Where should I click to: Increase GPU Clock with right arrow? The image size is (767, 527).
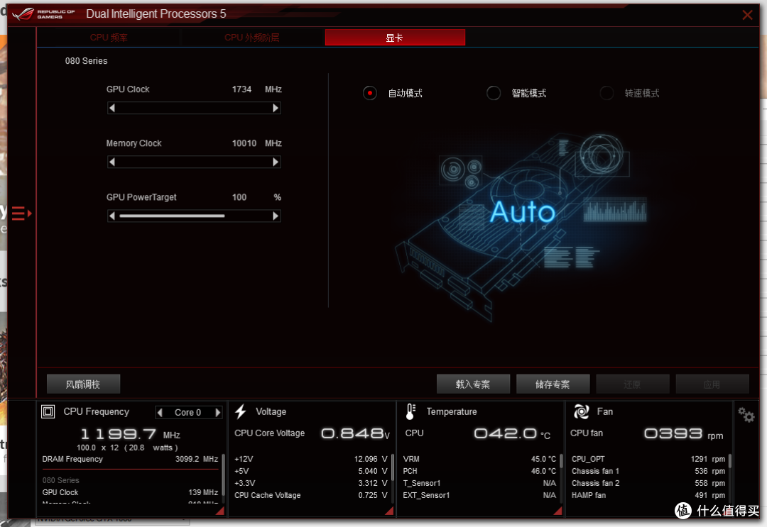tap(276, 108)
